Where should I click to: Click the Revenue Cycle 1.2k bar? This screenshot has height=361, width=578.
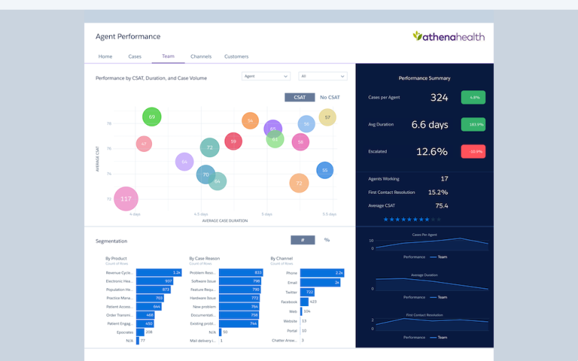(159, 273)
